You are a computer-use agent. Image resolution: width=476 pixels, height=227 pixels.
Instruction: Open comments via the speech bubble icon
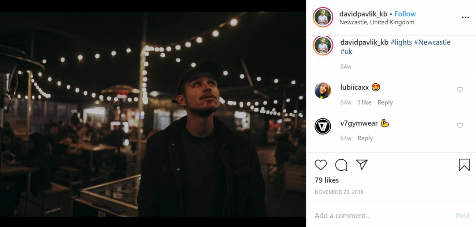pyautogui.click(x=341, y=165)
